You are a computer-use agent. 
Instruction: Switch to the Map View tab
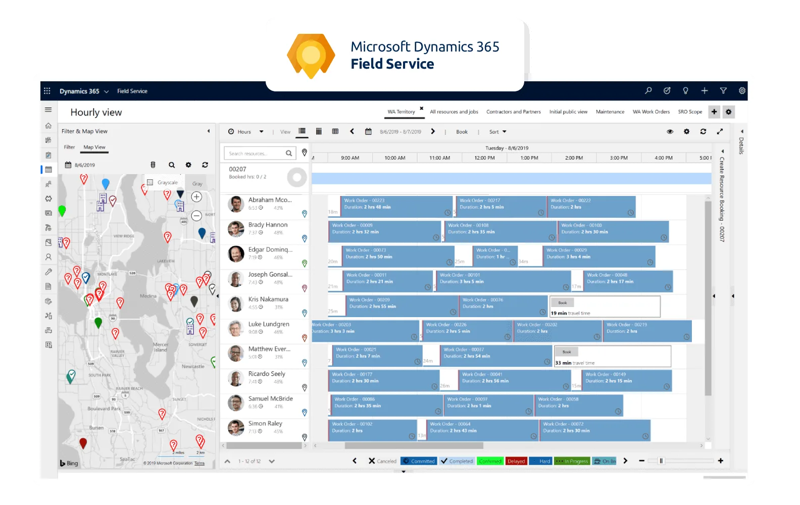pos(94,147)
